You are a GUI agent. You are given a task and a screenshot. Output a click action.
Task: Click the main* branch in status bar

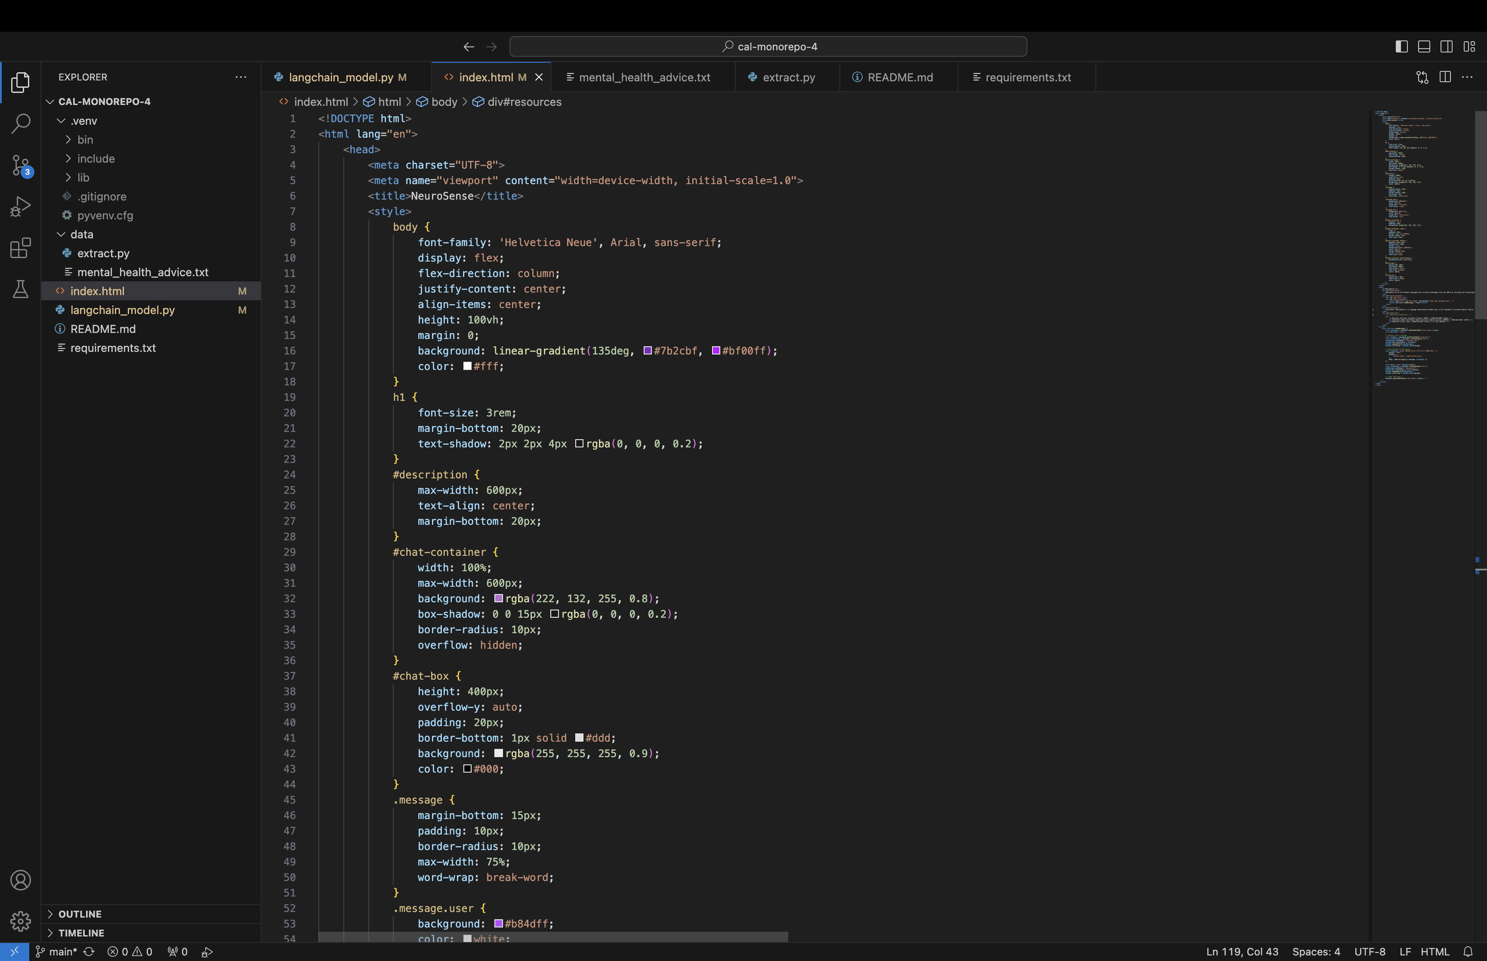tap(57, 952)
